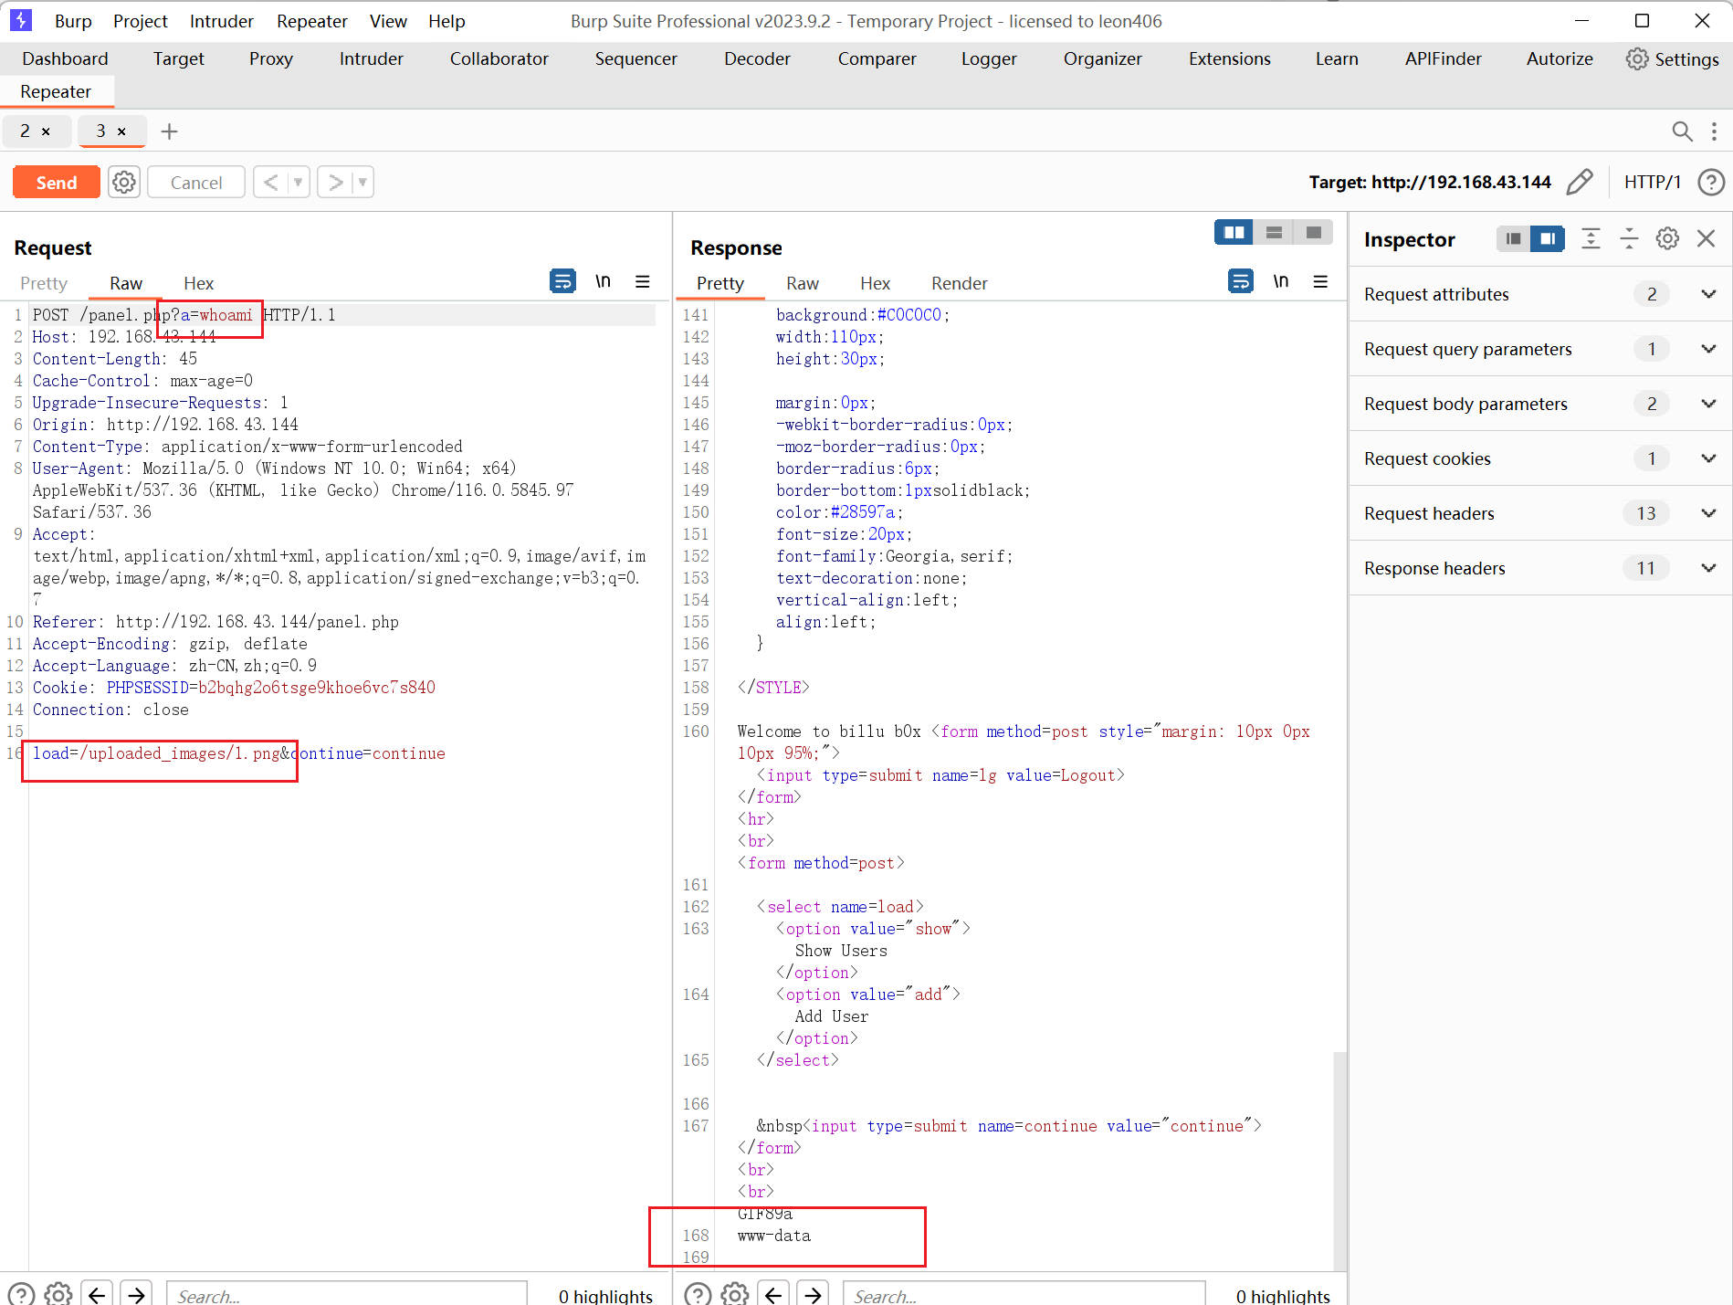
Task: Open Burp Settings
Action: point(1673,58)
